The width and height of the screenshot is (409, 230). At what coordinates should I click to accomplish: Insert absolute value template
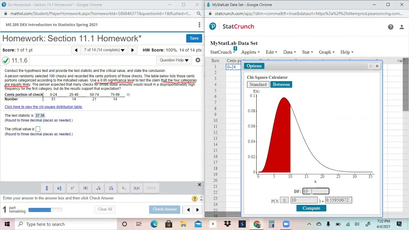[x=85, y=188]
